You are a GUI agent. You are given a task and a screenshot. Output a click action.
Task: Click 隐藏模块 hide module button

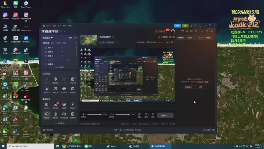point(188,87)
